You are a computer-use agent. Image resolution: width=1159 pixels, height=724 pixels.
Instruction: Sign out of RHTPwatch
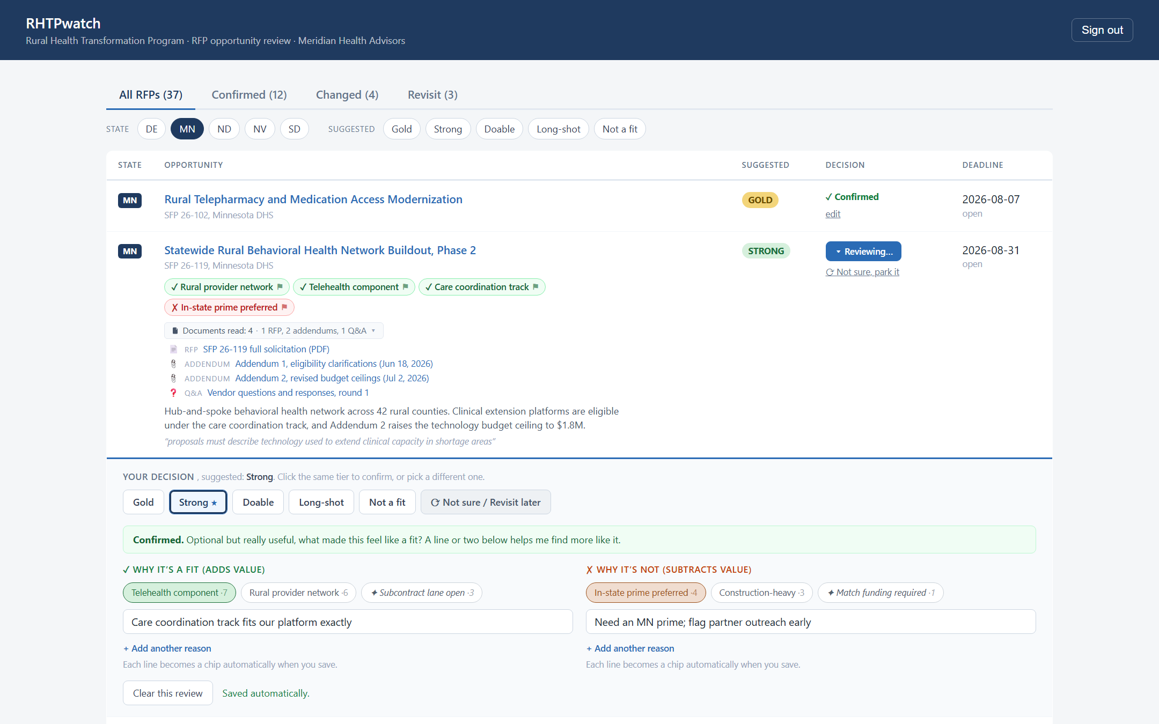(x=1102, y=30)
